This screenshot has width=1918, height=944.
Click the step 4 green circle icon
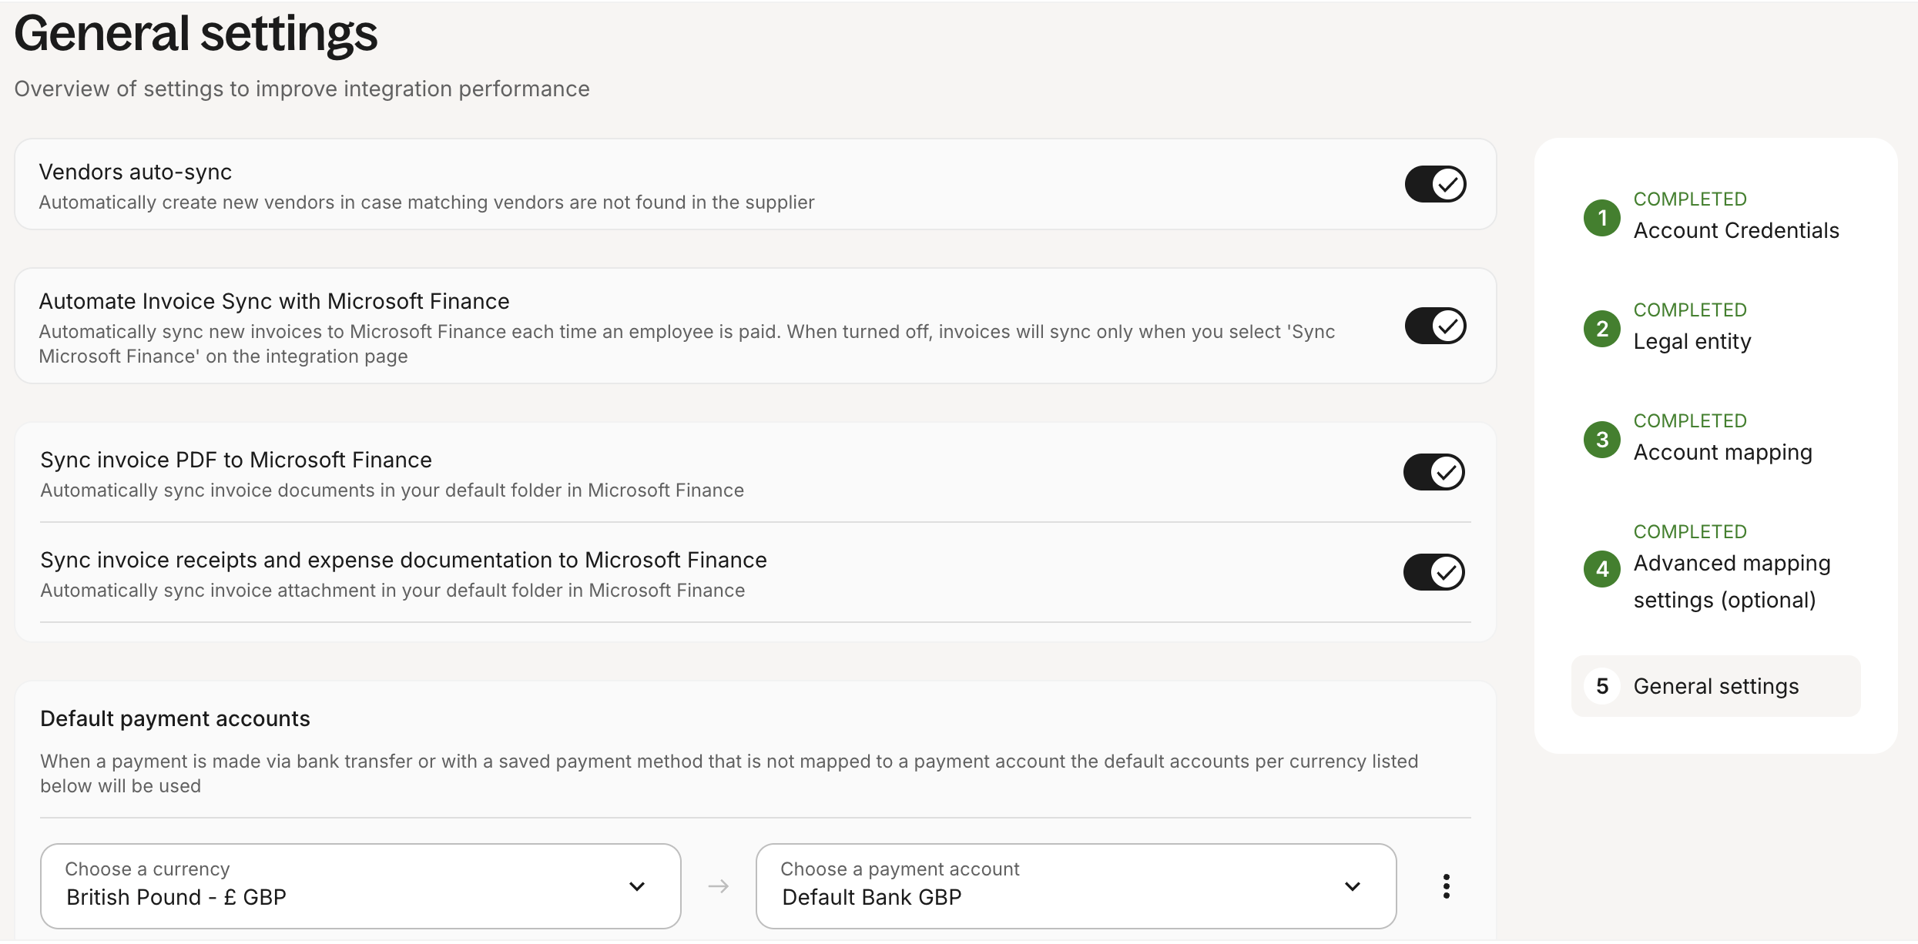click(1602, 569)
